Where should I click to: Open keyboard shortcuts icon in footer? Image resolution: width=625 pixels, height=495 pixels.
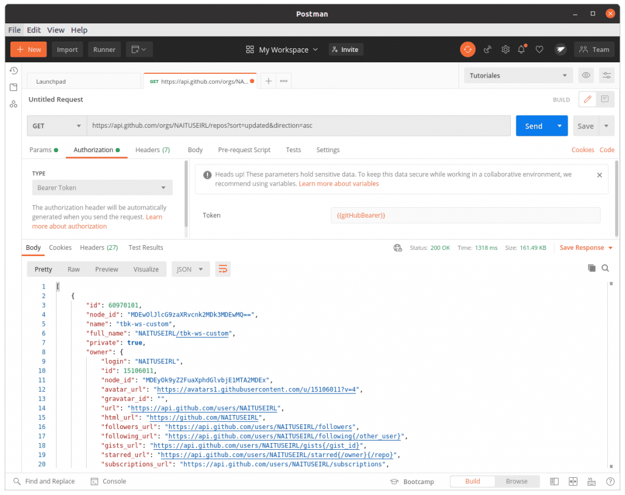point(591,482)
